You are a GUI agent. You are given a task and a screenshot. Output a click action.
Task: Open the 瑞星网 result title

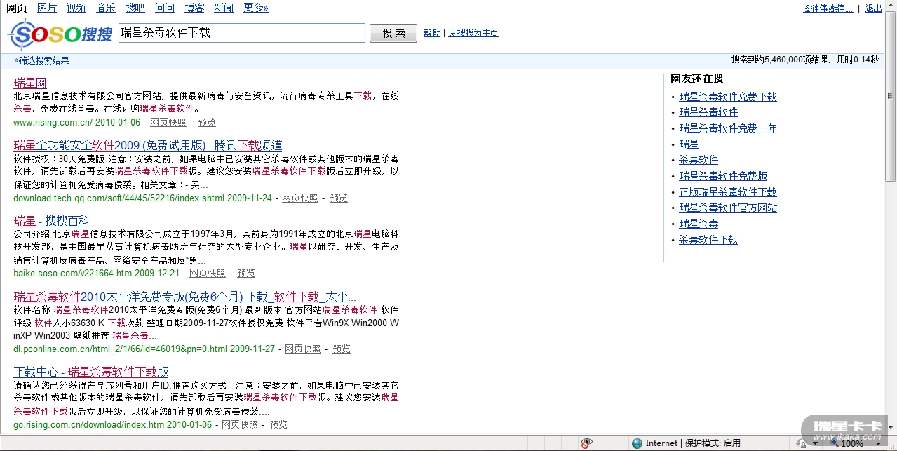pos(30,83)
